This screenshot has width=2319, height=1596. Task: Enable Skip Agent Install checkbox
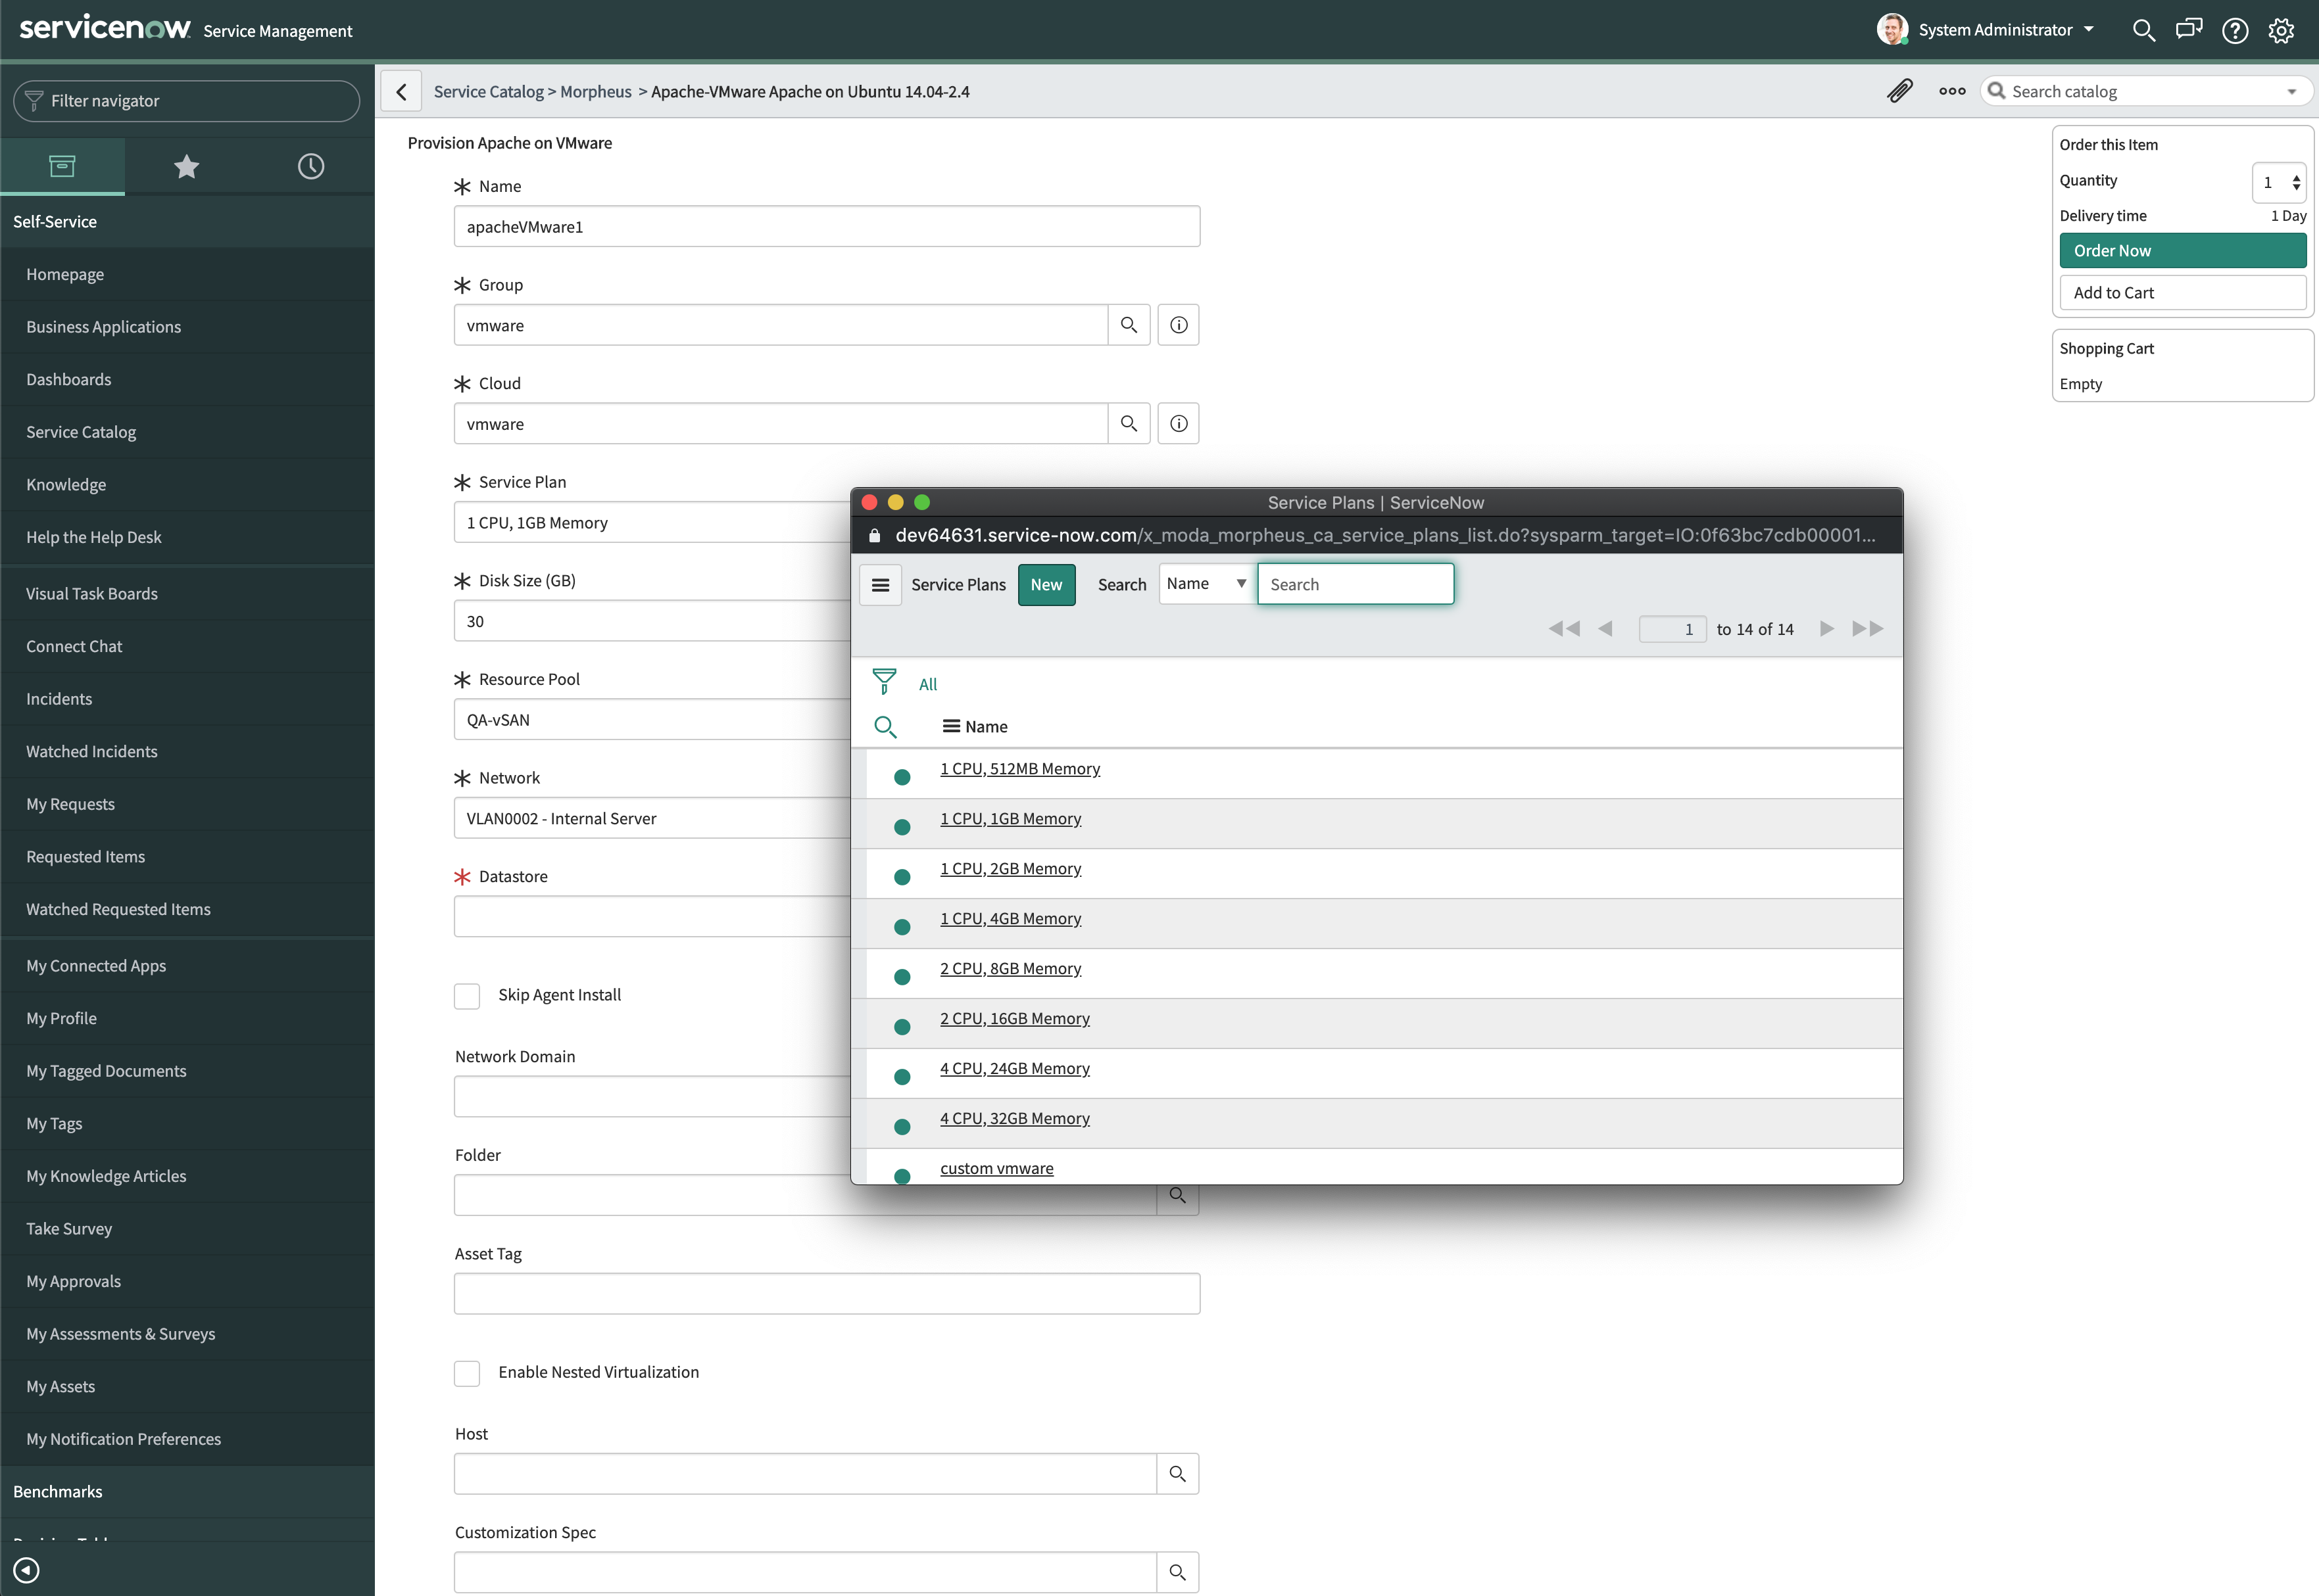point(467,996)
